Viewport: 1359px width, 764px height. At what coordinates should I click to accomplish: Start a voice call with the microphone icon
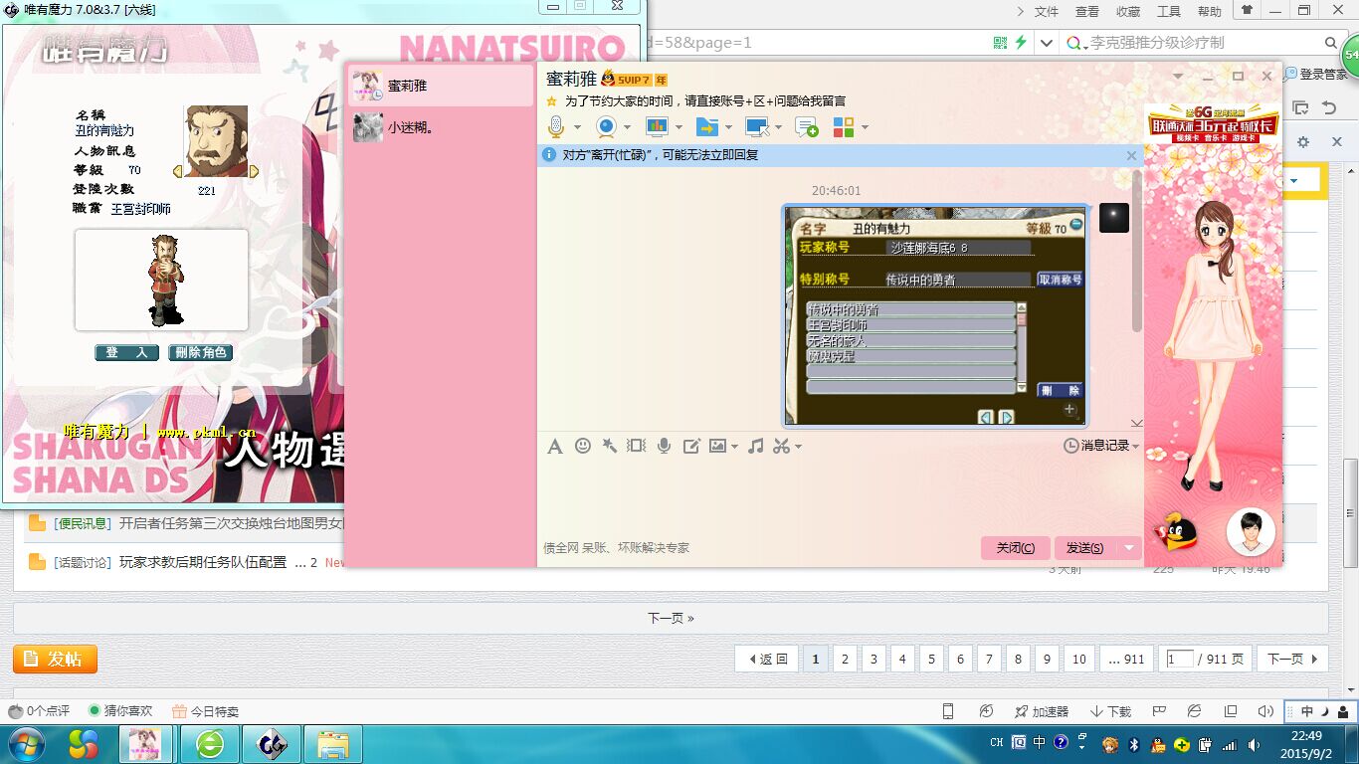pos(556,126)
